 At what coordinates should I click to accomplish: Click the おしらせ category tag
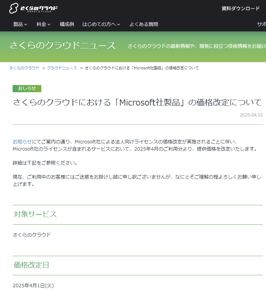pos(27,88)
